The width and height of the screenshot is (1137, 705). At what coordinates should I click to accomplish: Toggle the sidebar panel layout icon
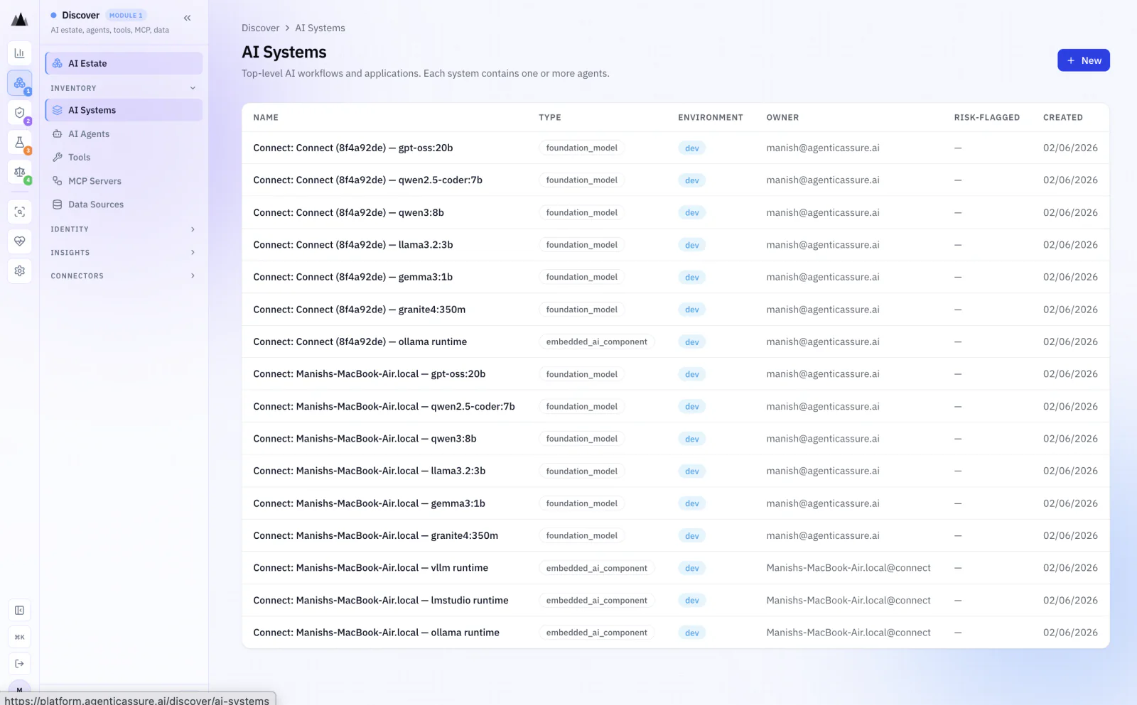(19, 610)
